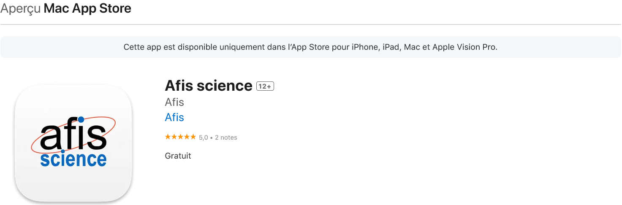
Task: Click the blue dot atop the logo
Action: 81,120
